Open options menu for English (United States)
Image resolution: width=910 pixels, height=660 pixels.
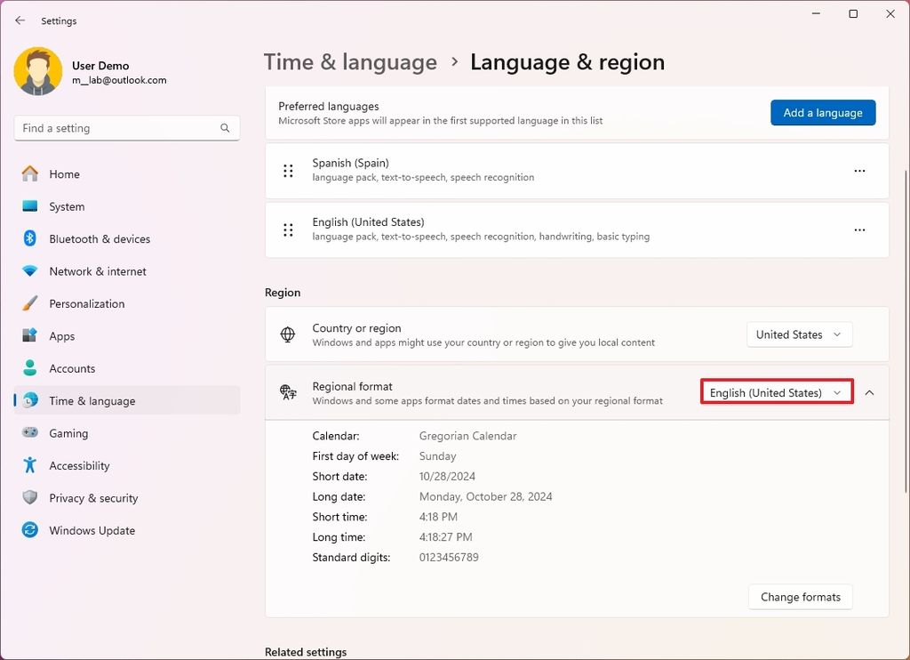point(859,229)
